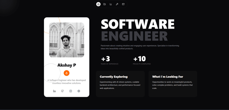Click Akshay P's profile photo
This screenshot has height=110, width=229.
click(x=67, y=40)
